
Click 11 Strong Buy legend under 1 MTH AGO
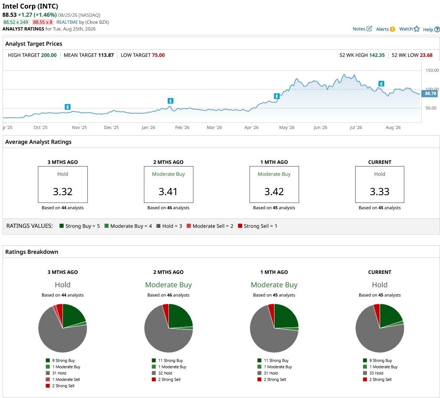(273, 360)
